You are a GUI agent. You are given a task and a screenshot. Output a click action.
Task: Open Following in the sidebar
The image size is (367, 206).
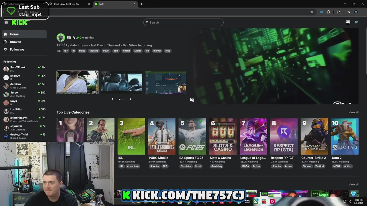pos(24,49)
